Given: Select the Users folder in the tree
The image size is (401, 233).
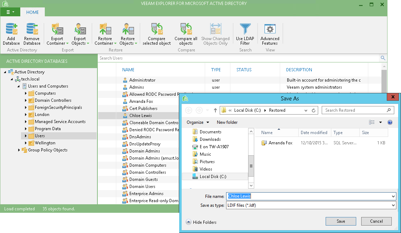Looking at the screenshot, I should click(x=40, y=136).
